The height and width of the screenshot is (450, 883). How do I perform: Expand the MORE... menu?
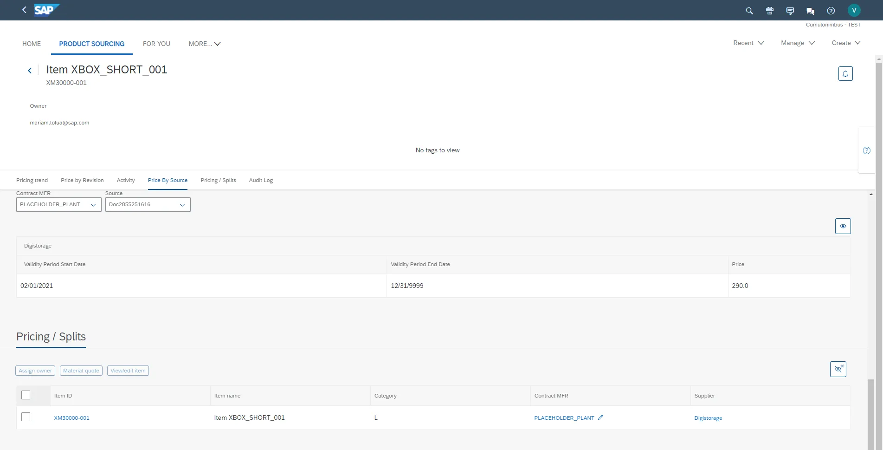[x=205, y=44]
